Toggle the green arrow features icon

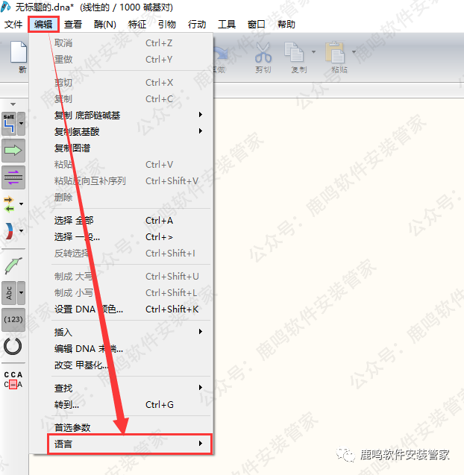[x=13, y=151]
